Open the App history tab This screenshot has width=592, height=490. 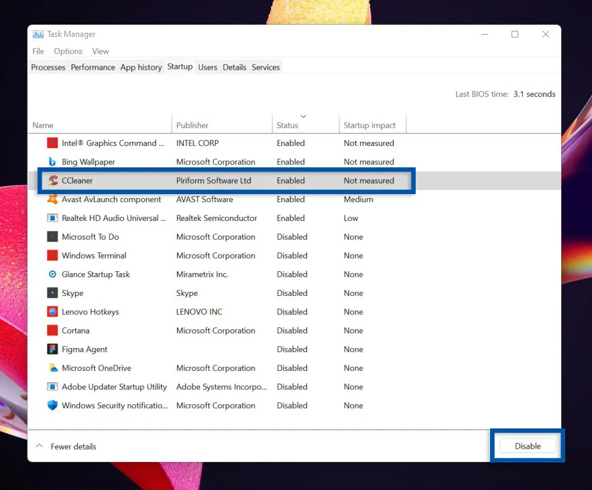coord(141,67)
